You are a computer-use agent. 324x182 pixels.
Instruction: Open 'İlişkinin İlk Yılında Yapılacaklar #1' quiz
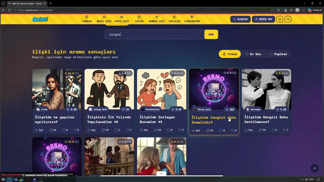point(109,120)
